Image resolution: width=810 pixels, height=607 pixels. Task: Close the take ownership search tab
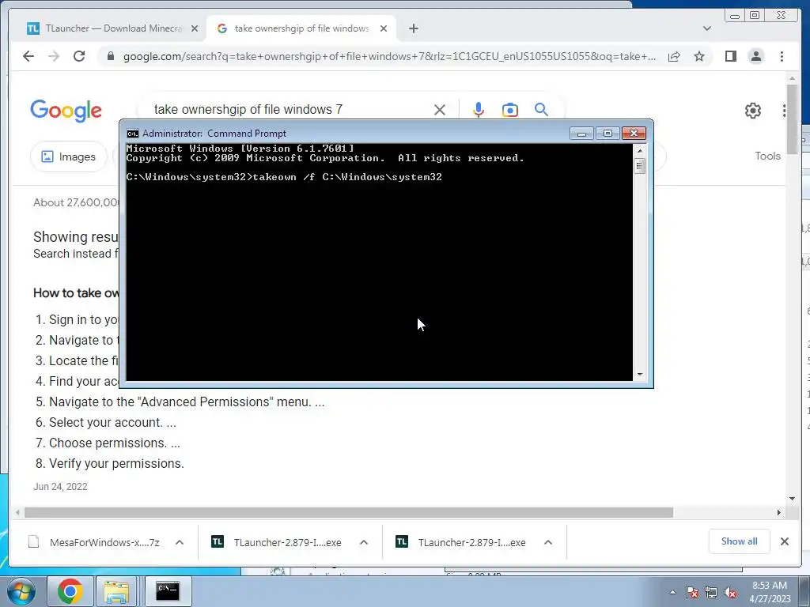(384, 29)
